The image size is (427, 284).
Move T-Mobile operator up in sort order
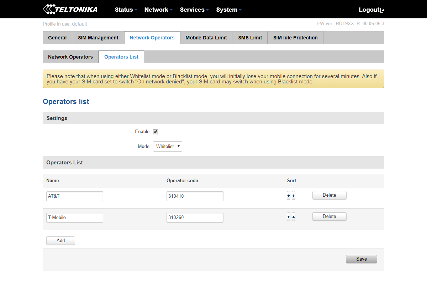point(289,217)
